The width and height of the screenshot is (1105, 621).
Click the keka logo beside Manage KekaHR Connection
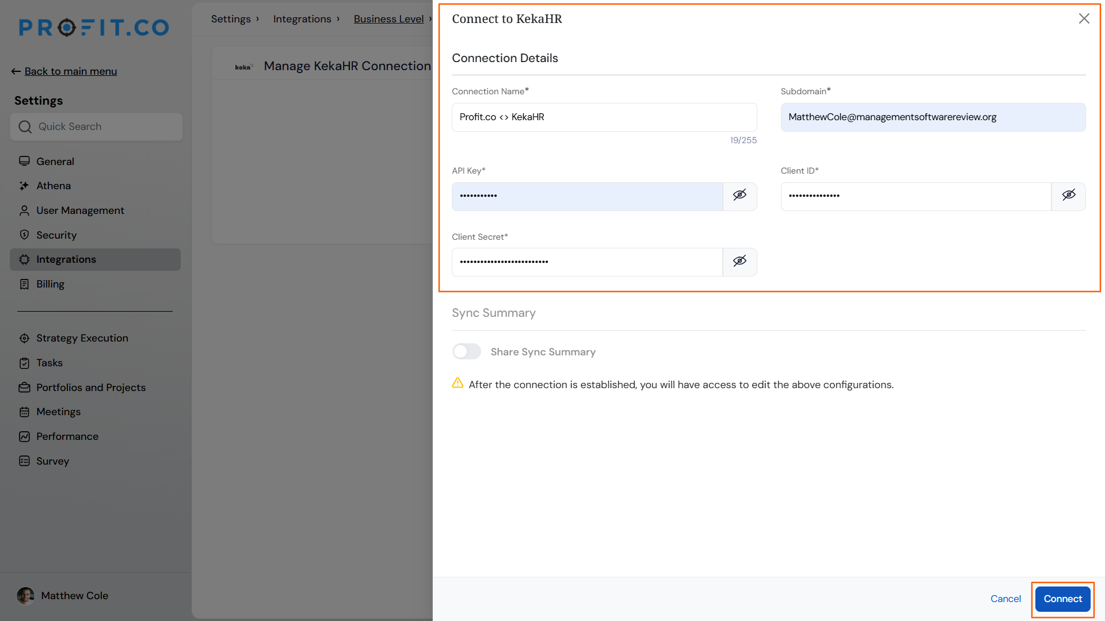coord(244,67)
